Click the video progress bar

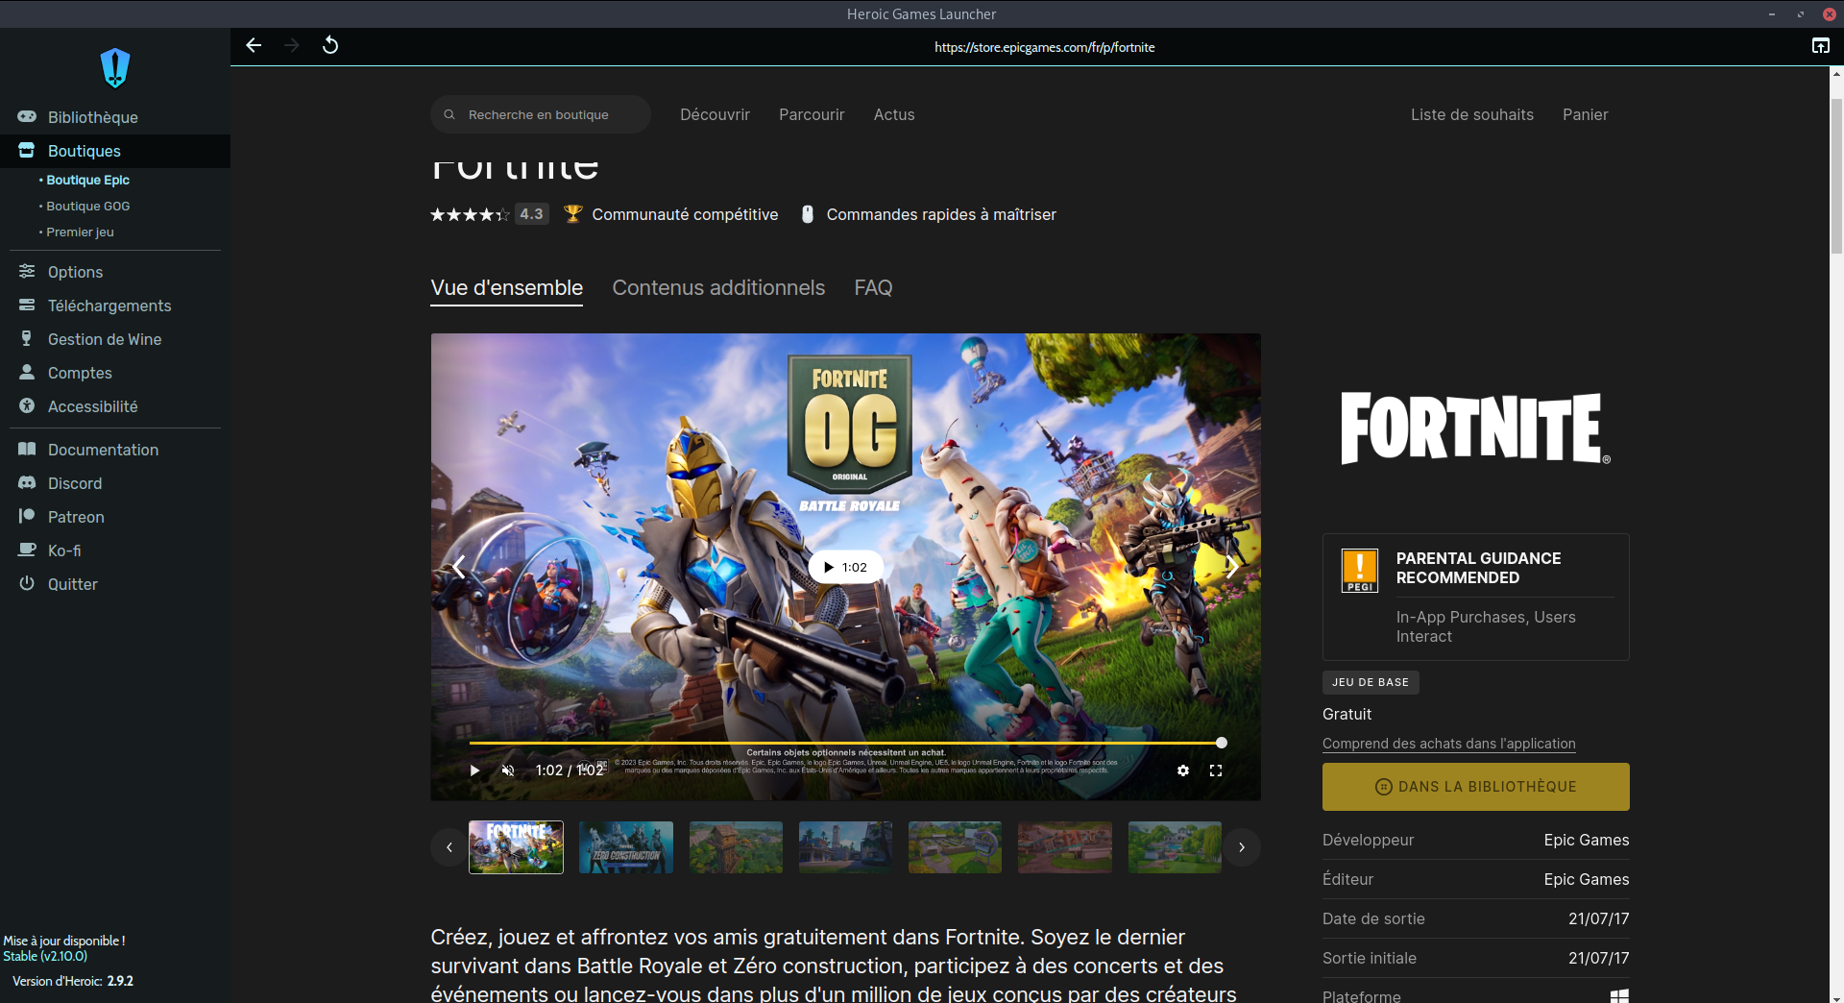(x=845, y=743)
